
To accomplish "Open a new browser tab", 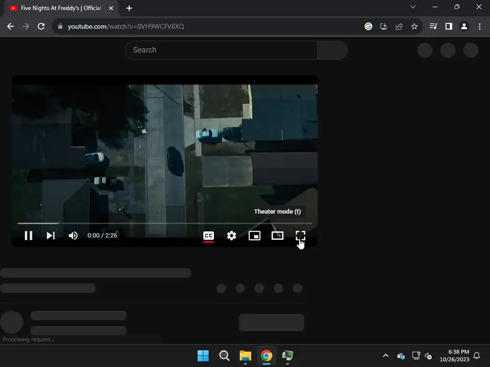I will tap(129, 8).
